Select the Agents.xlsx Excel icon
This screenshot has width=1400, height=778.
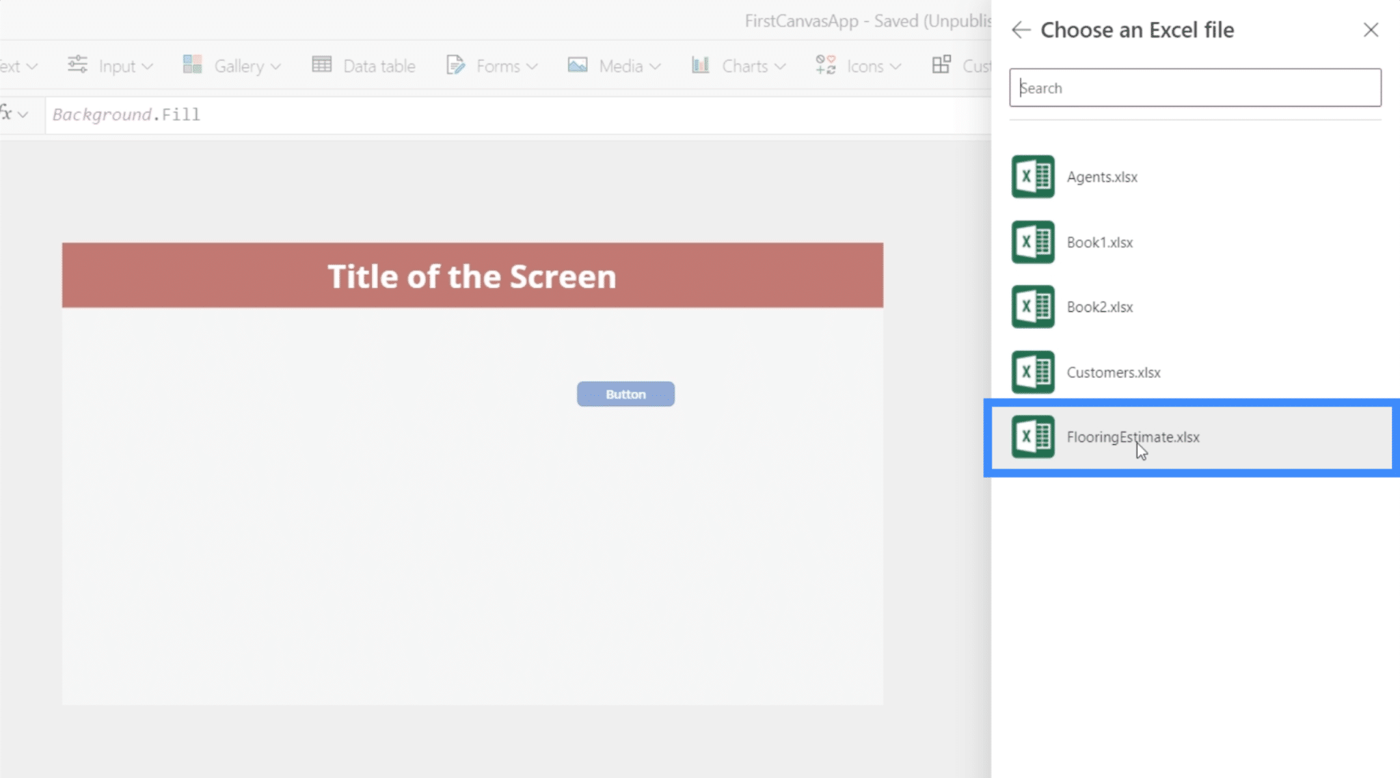(1033, 176)
